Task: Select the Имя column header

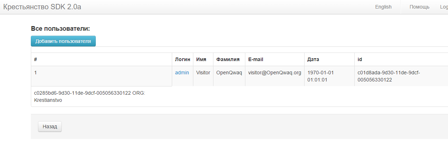Action: coord(203,59)
